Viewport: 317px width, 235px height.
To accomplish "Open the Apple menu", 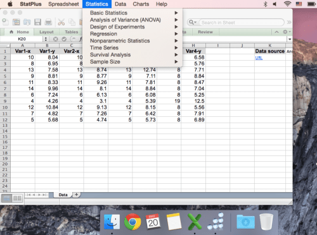I will pos(10,4).
